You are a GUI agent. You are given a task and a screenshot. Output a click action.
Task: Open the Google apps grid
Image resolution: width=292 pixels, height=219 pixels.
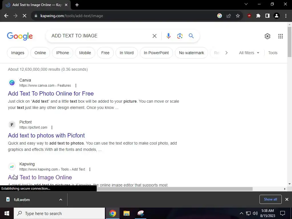(281, 36)
